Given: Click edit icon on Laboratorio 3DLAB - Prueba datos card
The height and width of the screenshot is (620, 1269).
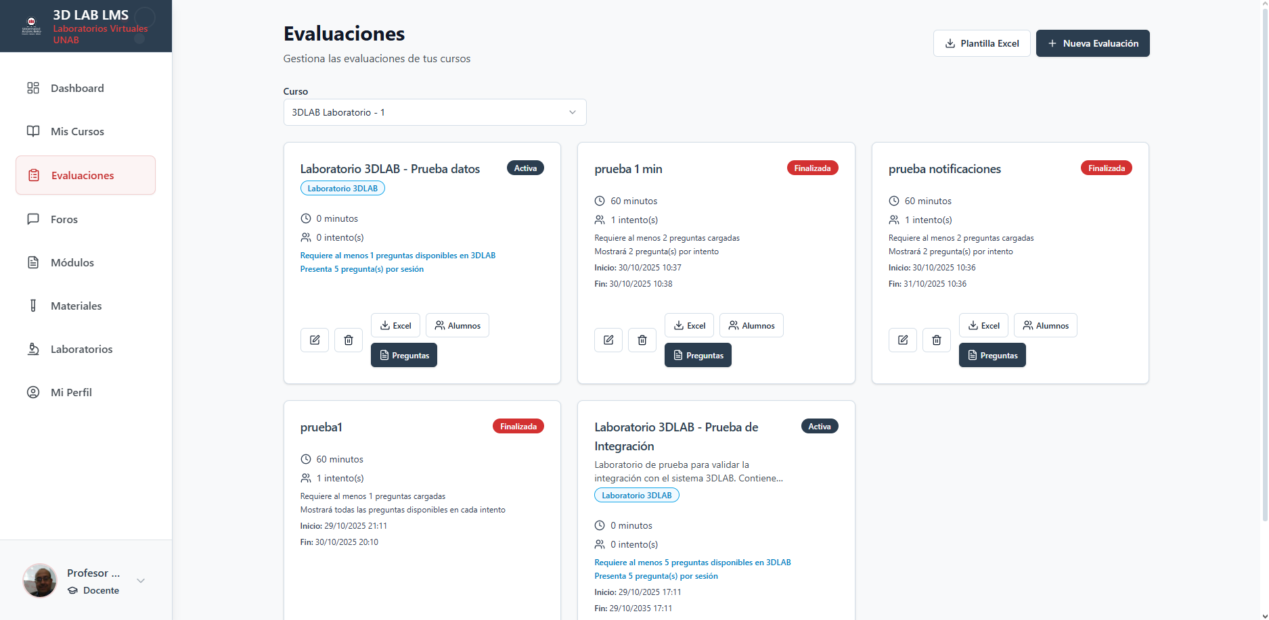Looking at the screenshot, I should coord(315,340).
